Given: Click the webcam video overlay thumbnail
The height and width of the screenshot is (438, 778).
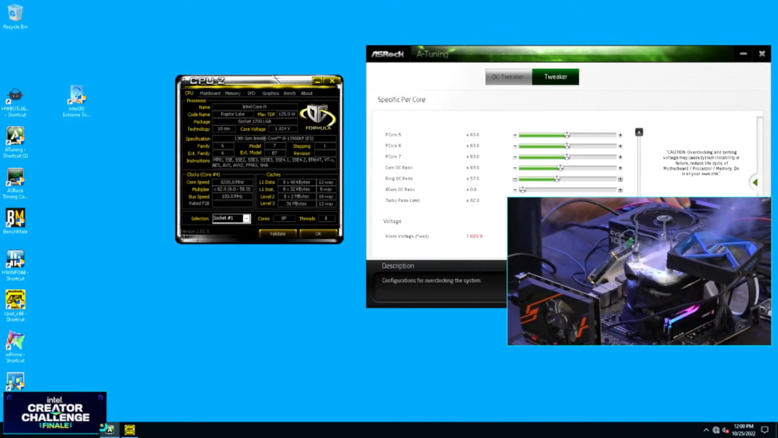Looking at the screenshot, I should pyautogui.click(x=639, y=271).
